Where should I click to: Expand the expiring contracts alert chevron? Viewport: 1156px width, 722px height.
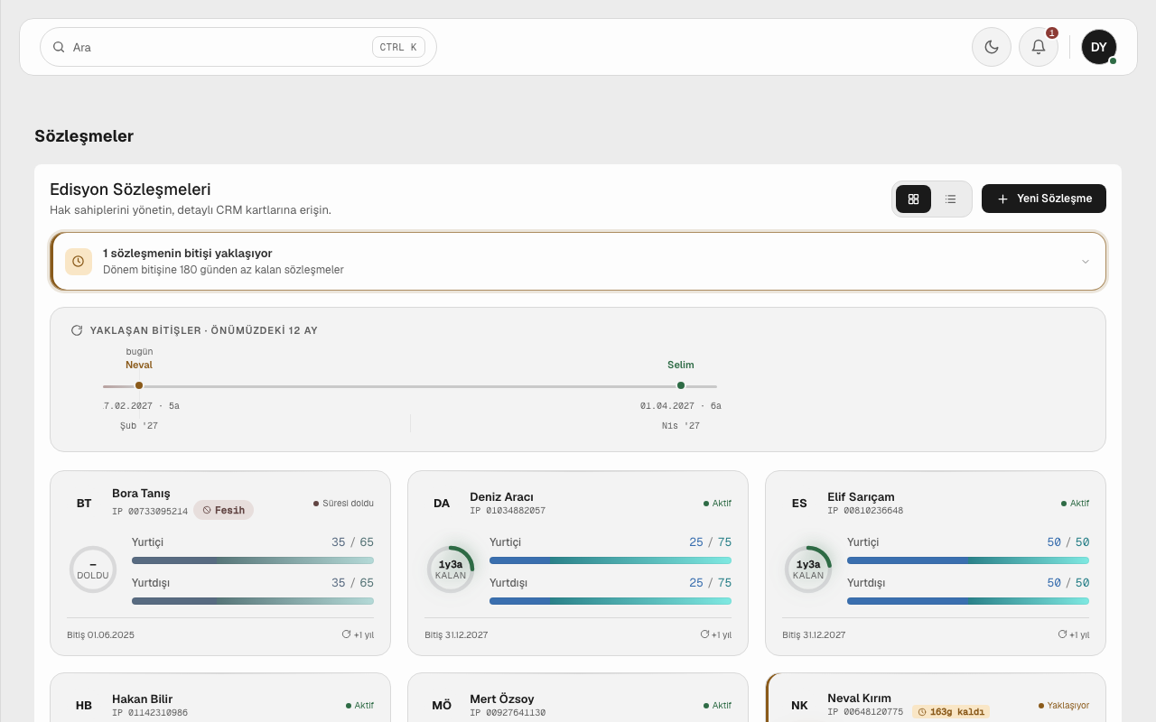(x=1086, y=262)
